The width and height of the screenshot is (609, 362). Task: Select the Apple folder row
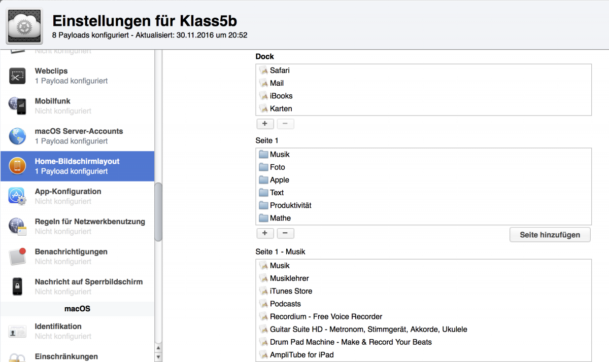coord(424,179)
